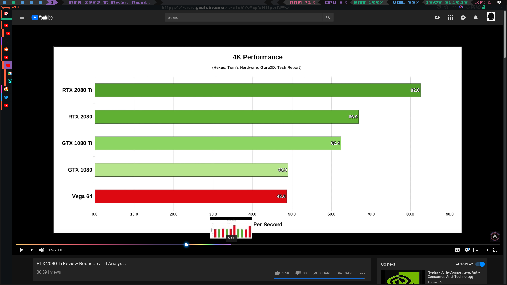Viewport: 507px width, 285px height.
Task: Select the green workspace dot
Action: pyautogui.click(x=13, y=2)
